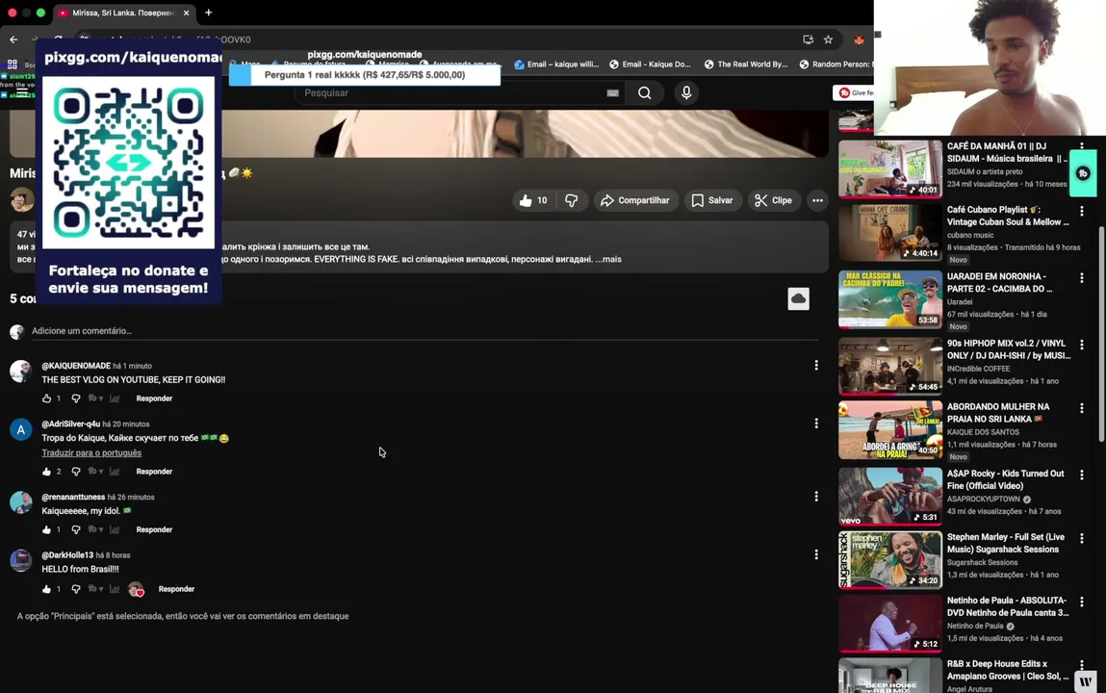1106x693 pixels.
Task: Open options menu for @renananttuness comment
Action: tap(816, 497)
